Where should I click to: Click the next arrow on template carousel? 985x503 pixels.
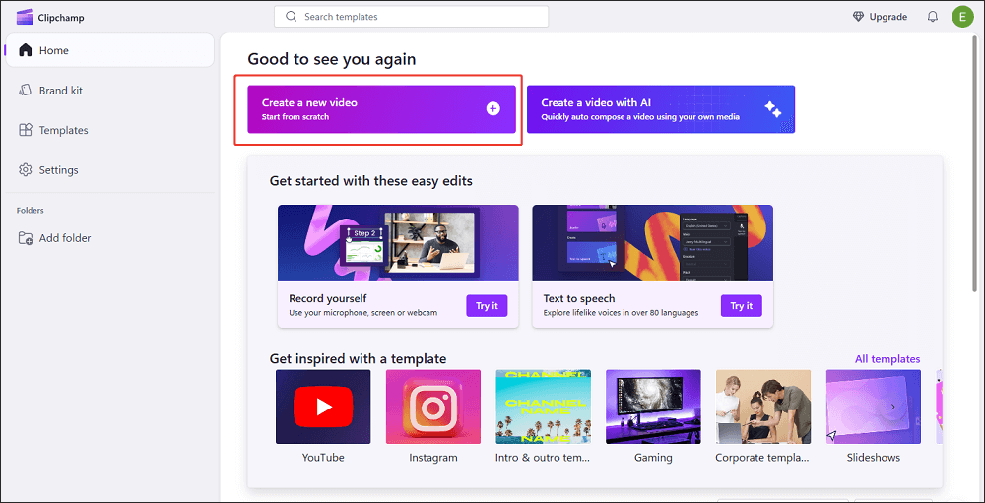(893, 407)
